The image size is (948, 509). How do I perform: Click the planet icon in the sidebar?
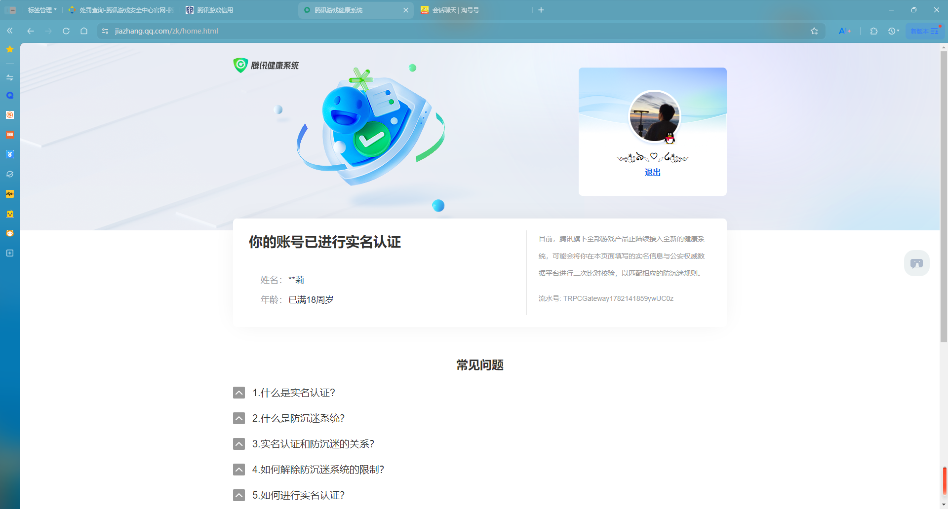(x=10, y=174)
